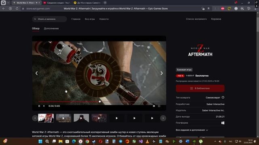Open publisher link Saber Interactive Inc.
This screenshot has width=259, height=145.
pos(213,110)
